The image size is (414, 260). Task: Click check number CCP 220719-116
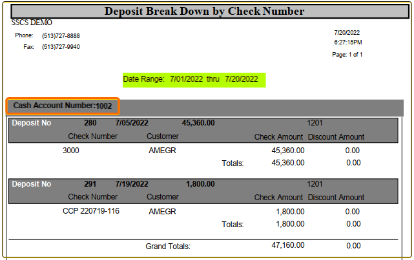[91, 211]
